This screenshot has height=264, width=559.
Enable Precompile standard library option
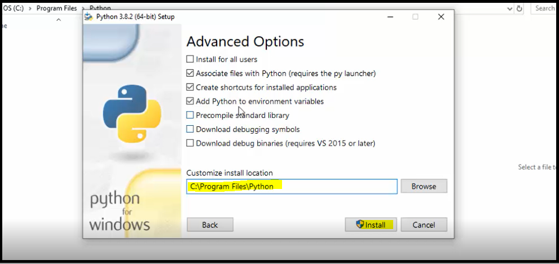[x=190, y=115]
